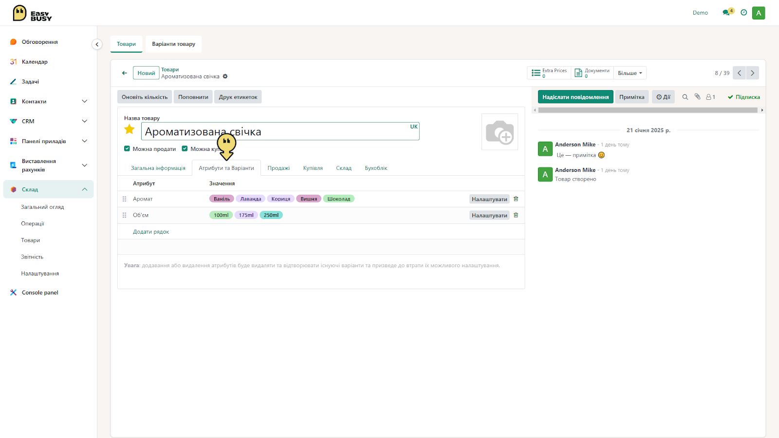Upload a product image via camera placeholder
The image size is (779, 438).
(500, 132)
